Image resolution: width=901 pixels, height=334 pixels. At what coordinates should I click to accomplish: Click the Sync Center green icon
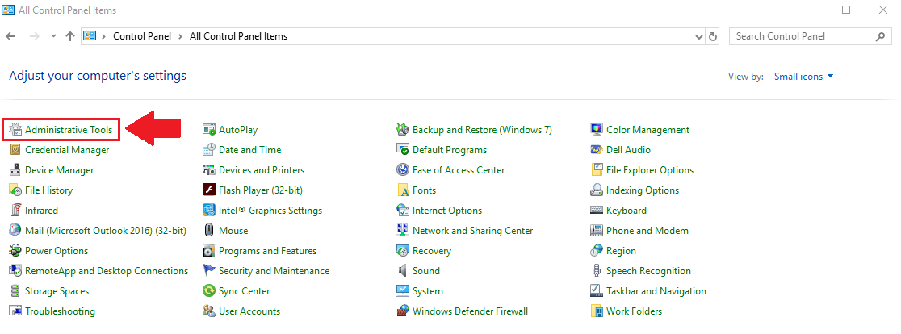209,291
